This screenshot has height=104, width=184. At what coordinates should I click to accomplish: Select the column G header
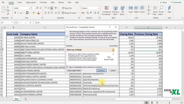coord(148,27)
